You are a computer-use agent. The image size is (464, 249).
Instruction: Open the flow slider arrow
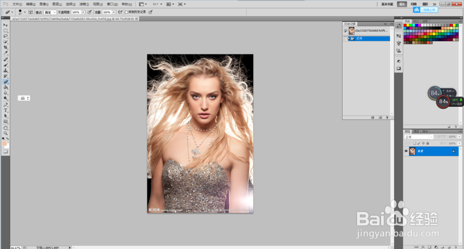click(x=114, y=12)
